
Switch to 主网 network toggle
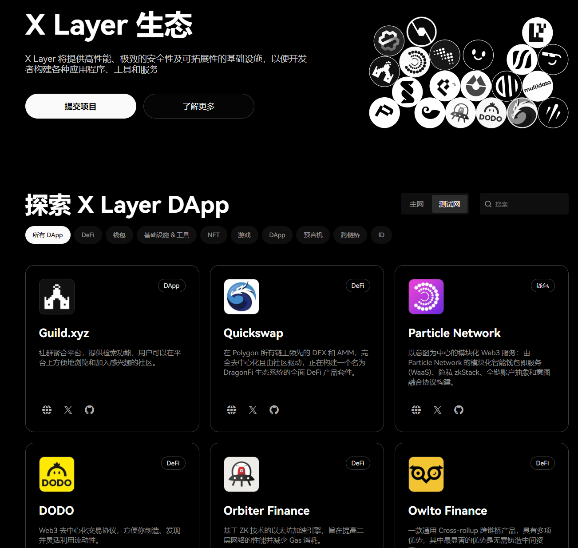coord(416,204)
